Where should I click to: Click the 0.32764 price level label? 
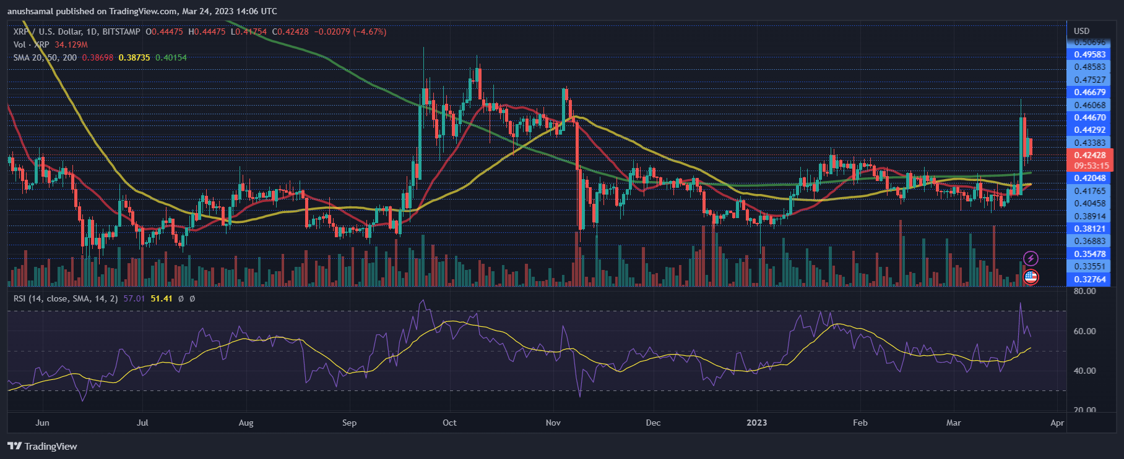click(1090, 279)
